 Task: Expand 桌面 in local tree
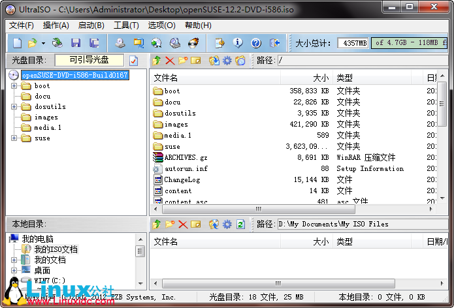[14, 271]
